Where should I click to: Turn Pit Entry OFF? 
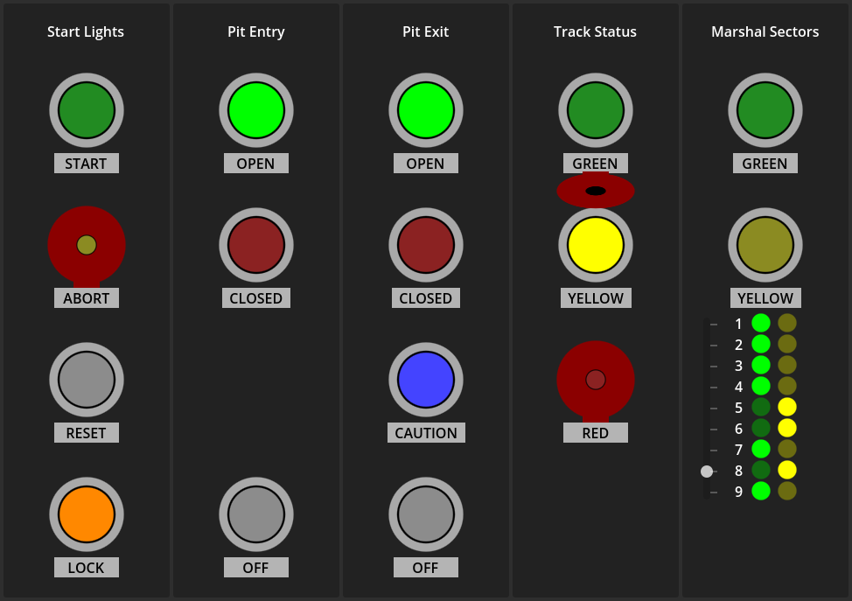click(x=255, y=514)
